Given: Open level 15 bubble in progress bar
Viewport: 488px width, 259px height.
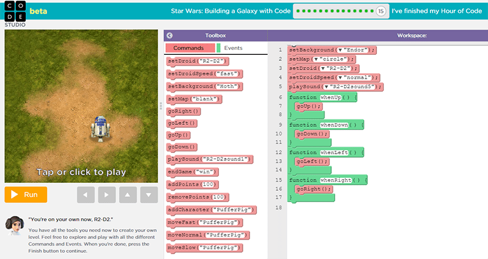Looking at the screenshot, I should point(381,11).
